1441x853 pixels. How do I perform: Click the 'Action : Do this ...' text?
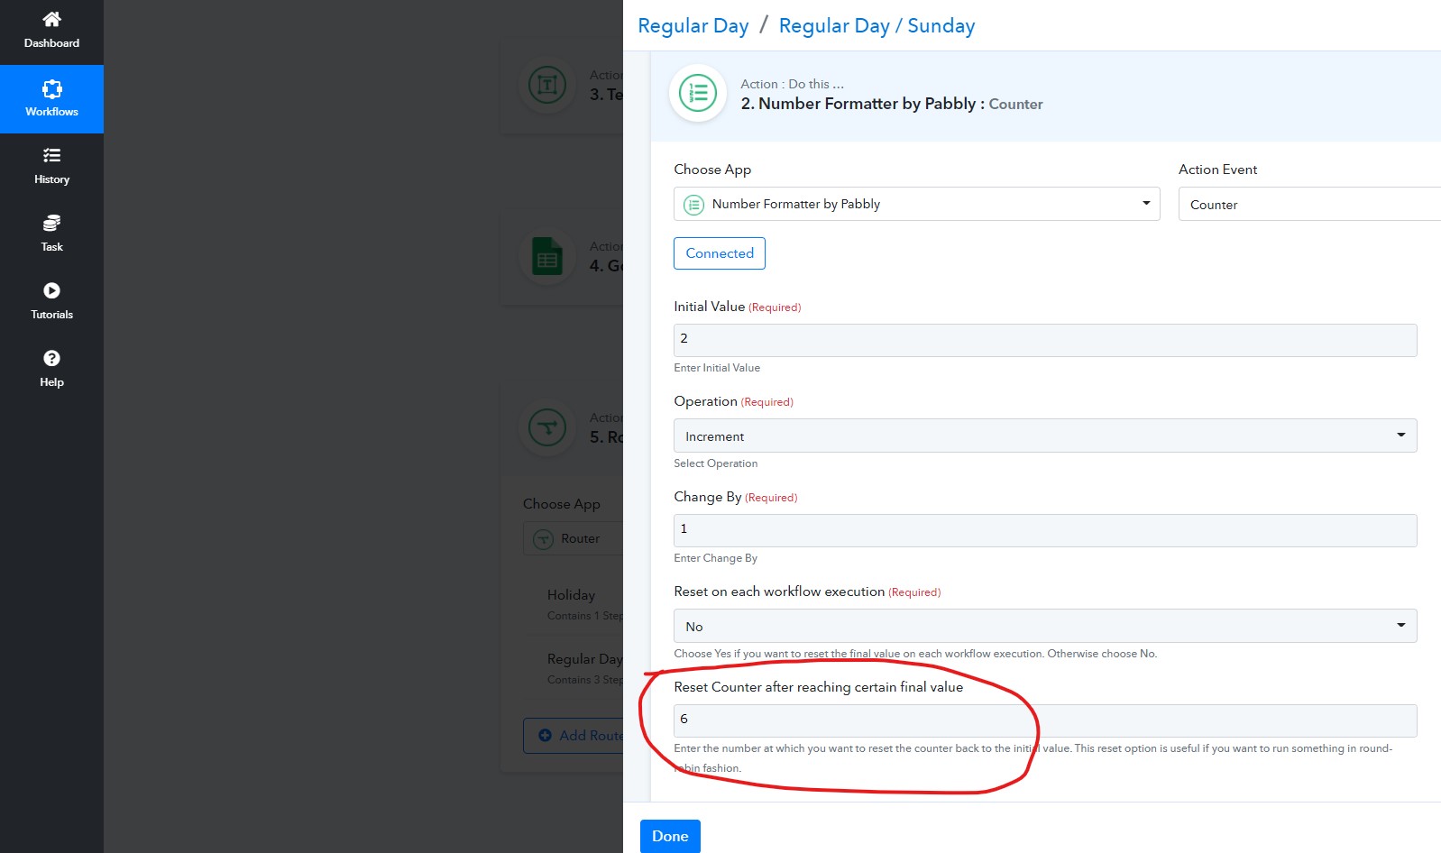pos(792,84)
